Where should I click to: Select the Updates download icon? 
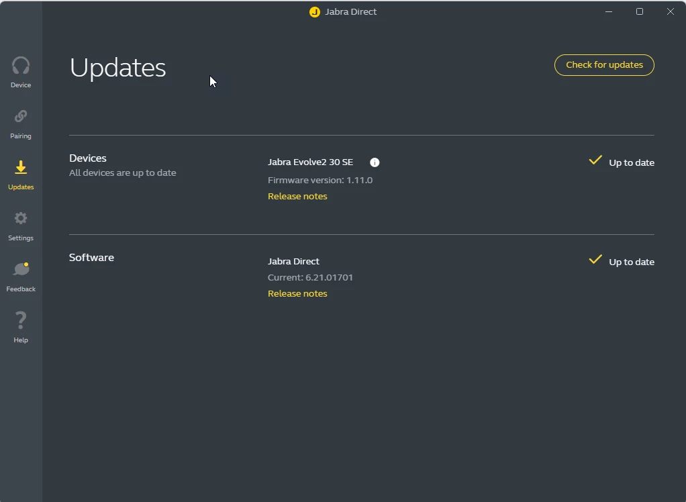point(21,167)
